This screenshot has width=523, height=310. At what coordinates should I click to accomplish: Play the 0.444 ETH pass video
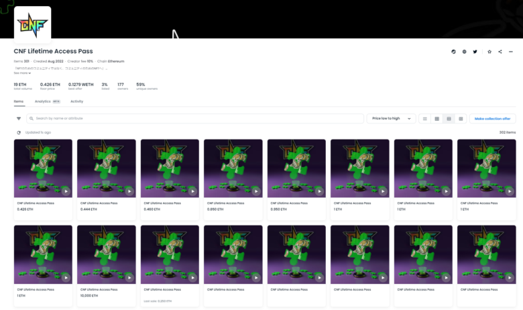click(x=129, y=191)
